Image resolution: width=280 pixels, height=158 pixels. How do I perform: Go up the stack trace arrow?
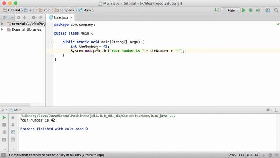13,118
